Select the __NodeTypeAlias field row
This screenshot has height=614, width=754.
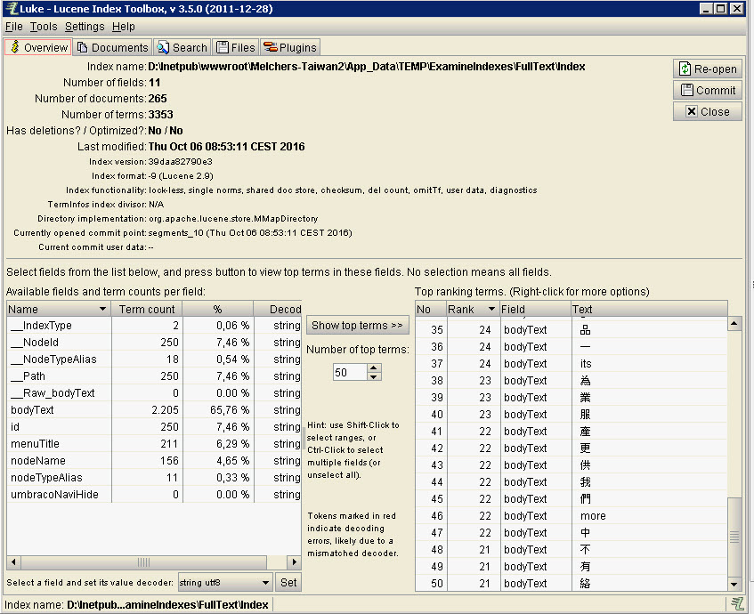[154, 360]
